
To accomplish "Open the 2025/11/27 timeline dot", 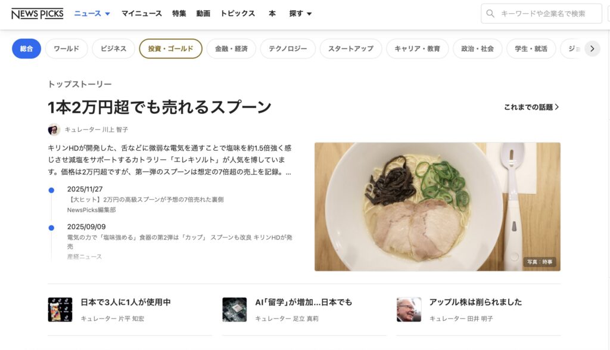I will pos(51,190).
